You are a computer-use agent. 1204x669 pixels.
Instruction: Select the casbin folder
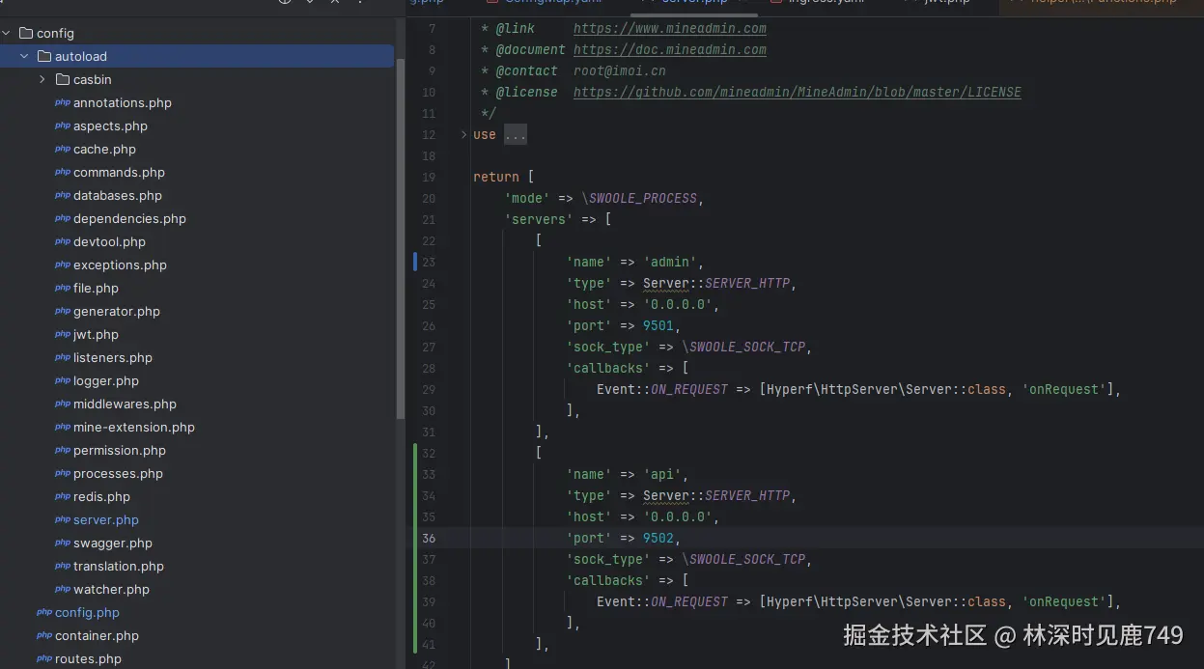point(92,79)
